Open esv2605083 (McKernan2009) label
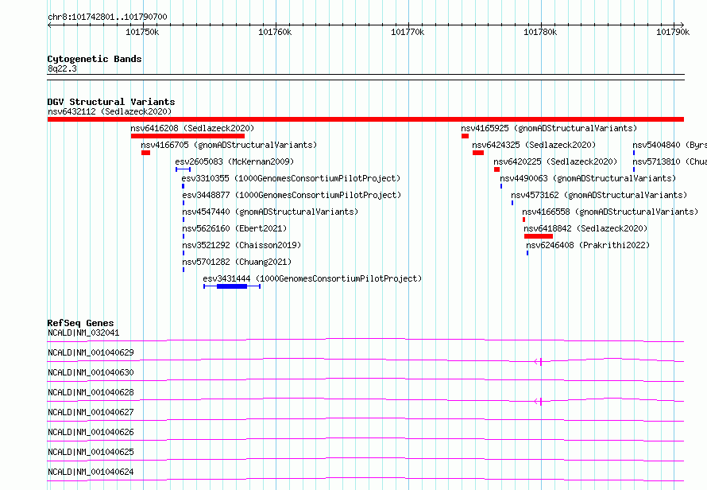The width and height of the screenshot is (707, 490). pos(234,161)
